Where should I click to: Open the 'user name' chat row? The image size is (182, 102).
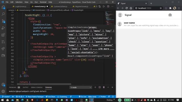[149, 24]
